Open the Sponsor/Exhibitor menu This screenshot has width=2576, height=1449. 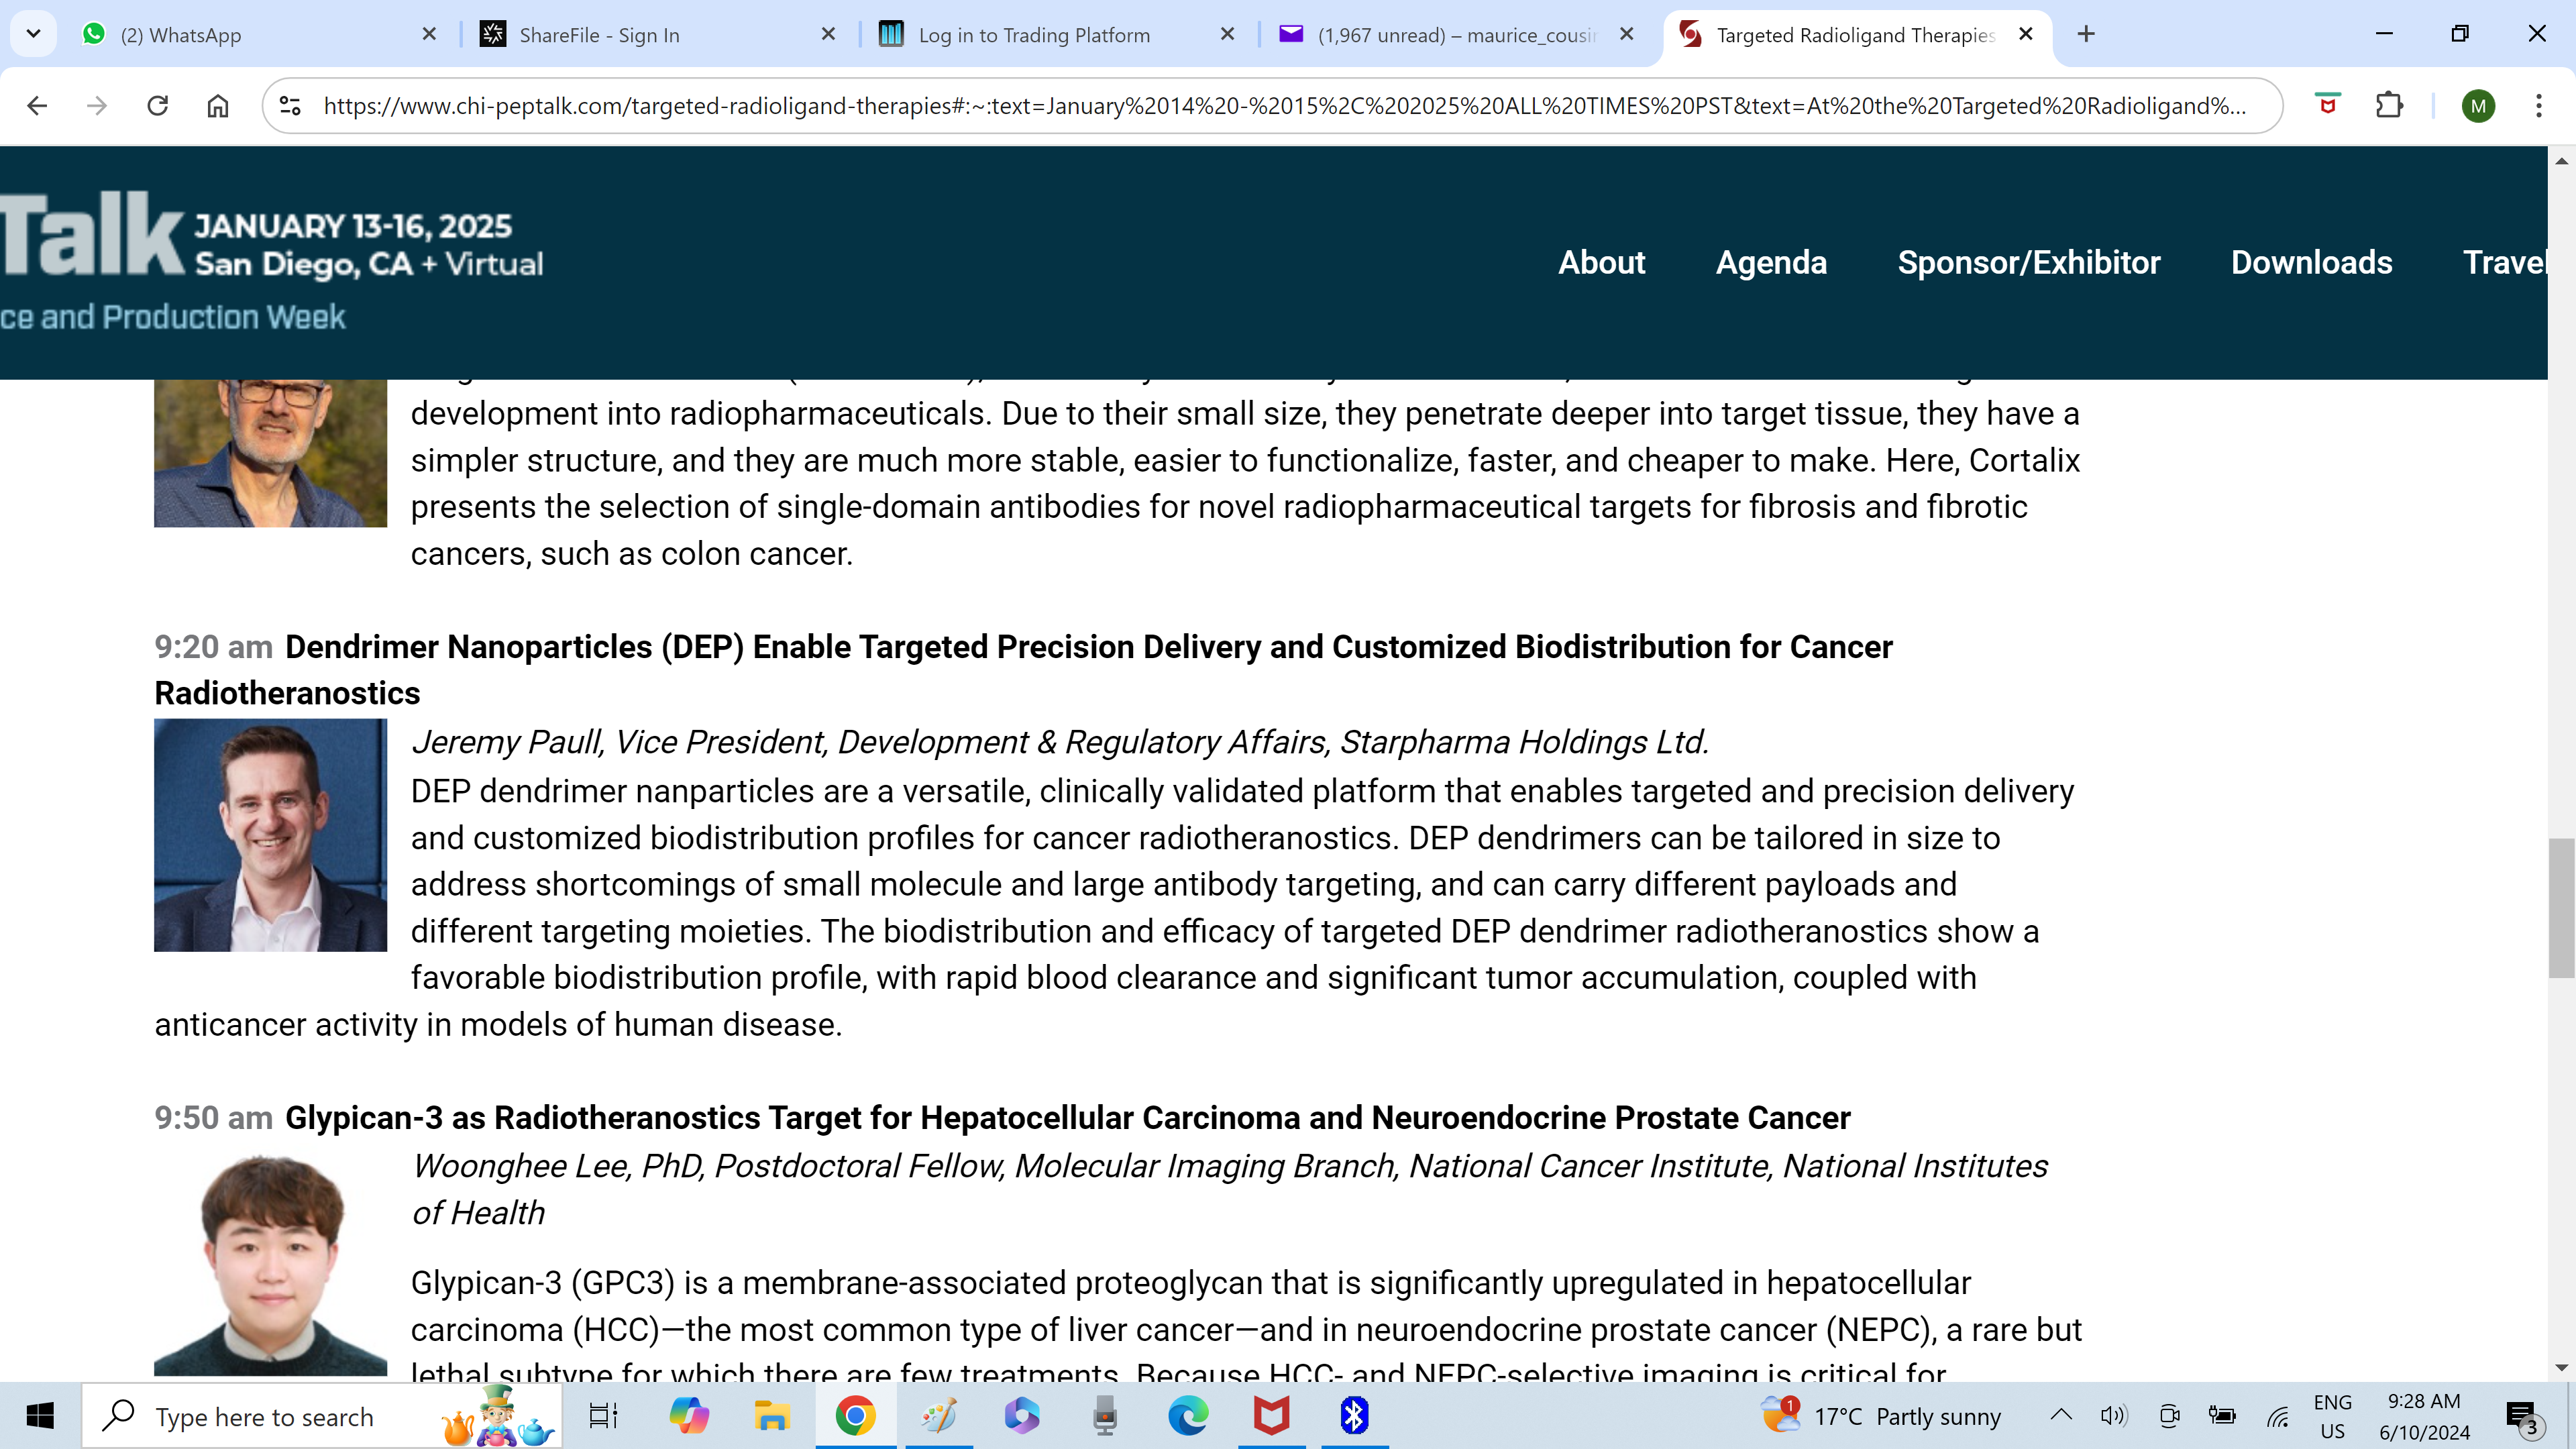tap(2029, 262)
